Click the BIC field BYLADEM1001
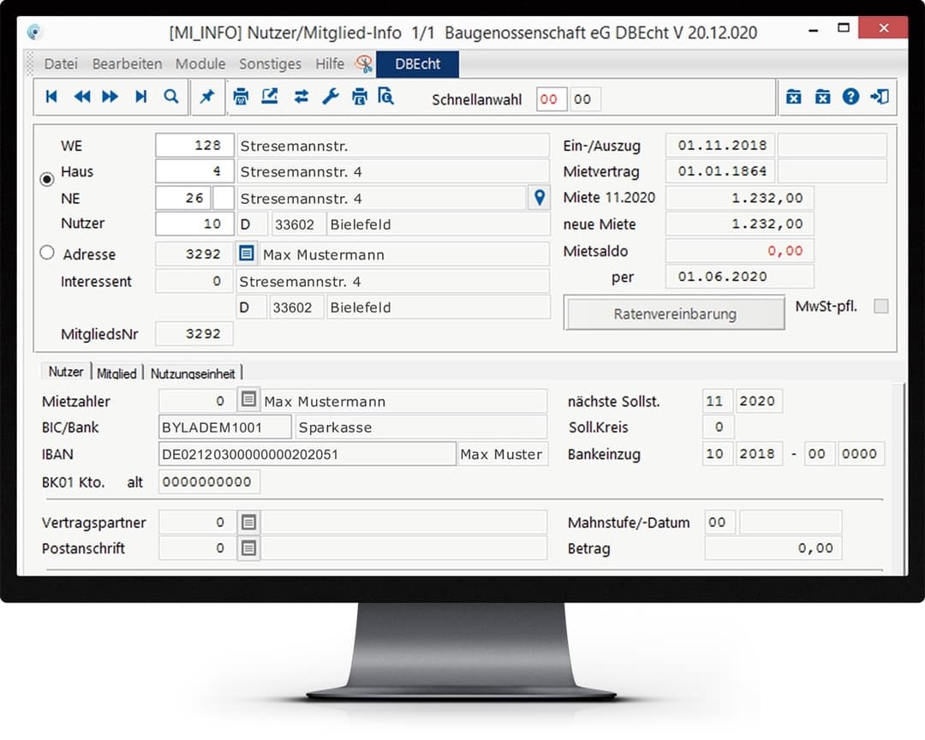This screenshot has height=740, width=925. tap(224, 427)
